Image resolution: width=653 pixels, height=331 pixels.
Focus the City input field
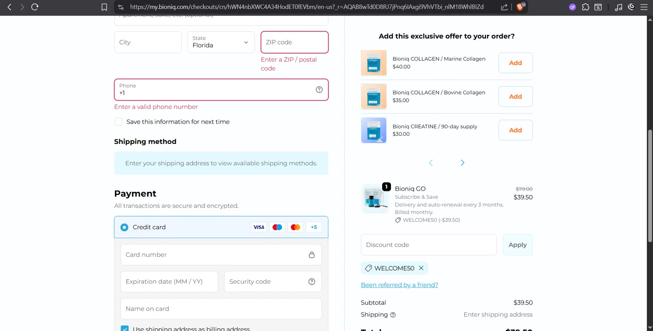pyautogui.click(x=148, y=42)
